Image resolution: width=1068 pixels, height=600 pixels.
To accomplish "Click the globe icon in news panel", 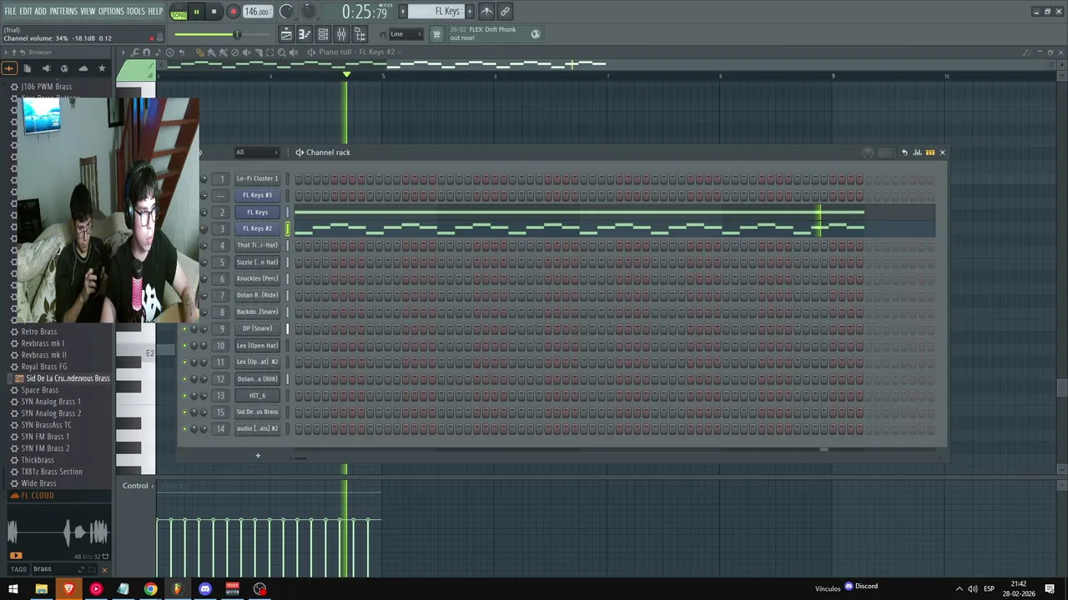I will (x=536, y=34).
